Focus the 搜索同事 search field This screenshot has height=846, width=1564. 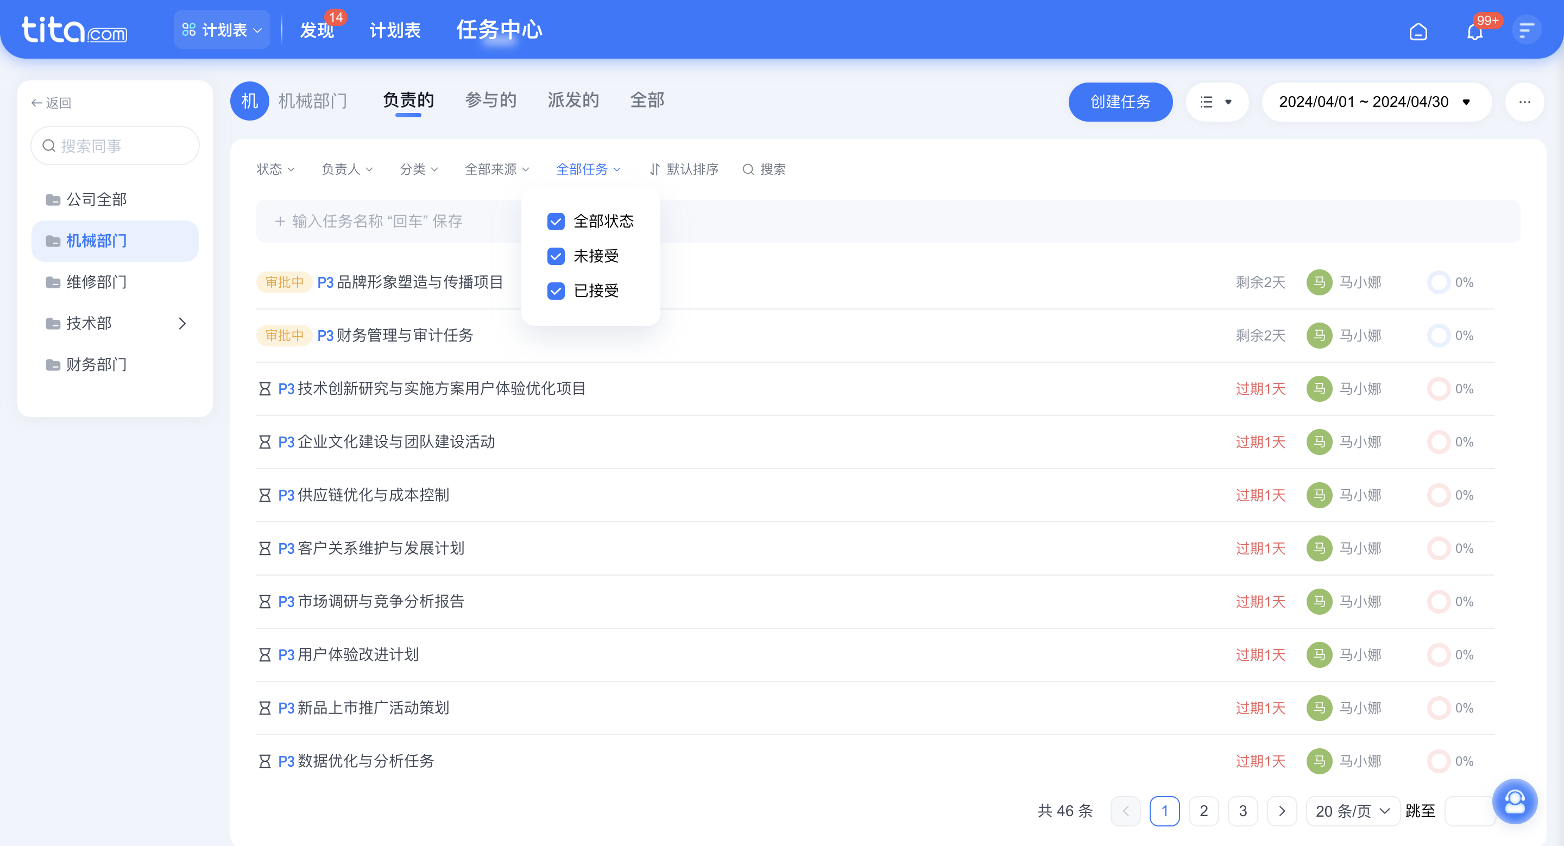tap(115, 146)
